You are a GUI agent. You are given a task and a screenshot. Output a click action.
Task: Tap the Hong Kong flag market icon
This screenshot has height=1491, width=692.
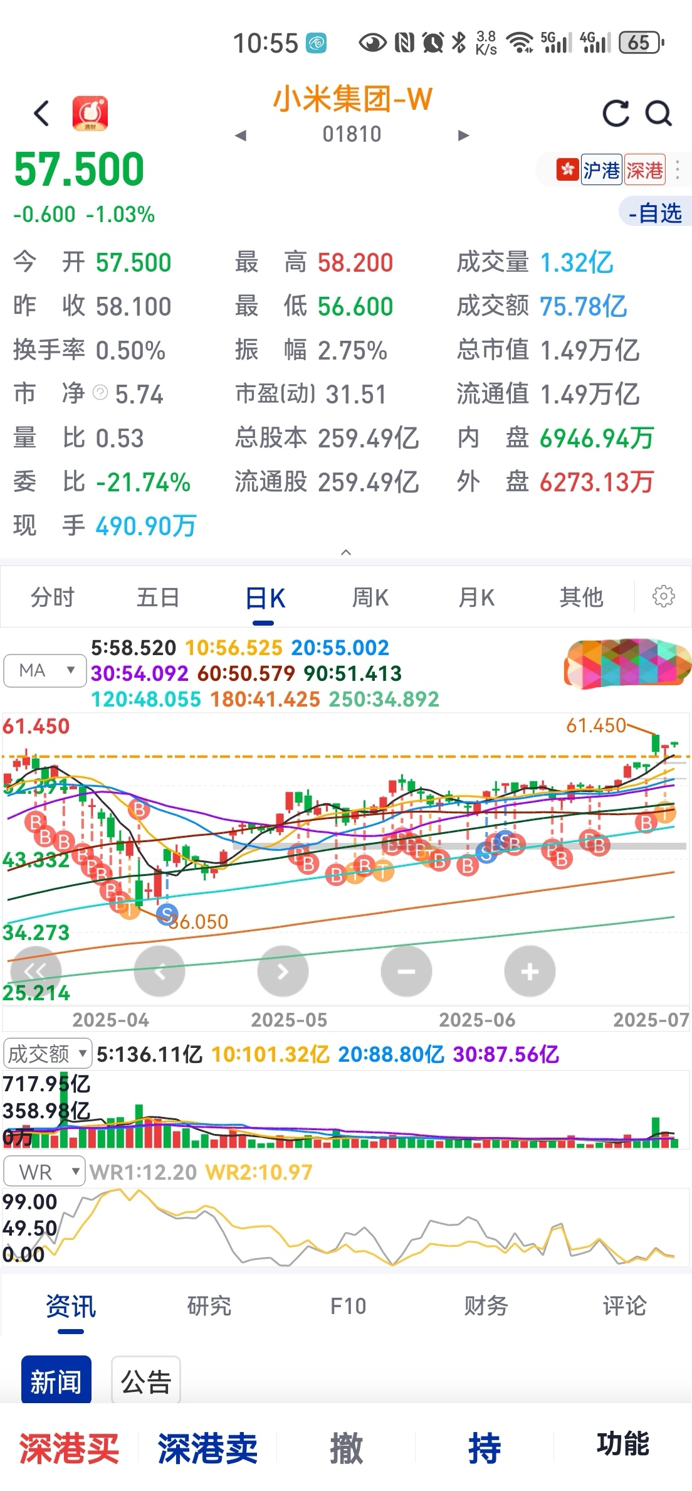[567, 170]
